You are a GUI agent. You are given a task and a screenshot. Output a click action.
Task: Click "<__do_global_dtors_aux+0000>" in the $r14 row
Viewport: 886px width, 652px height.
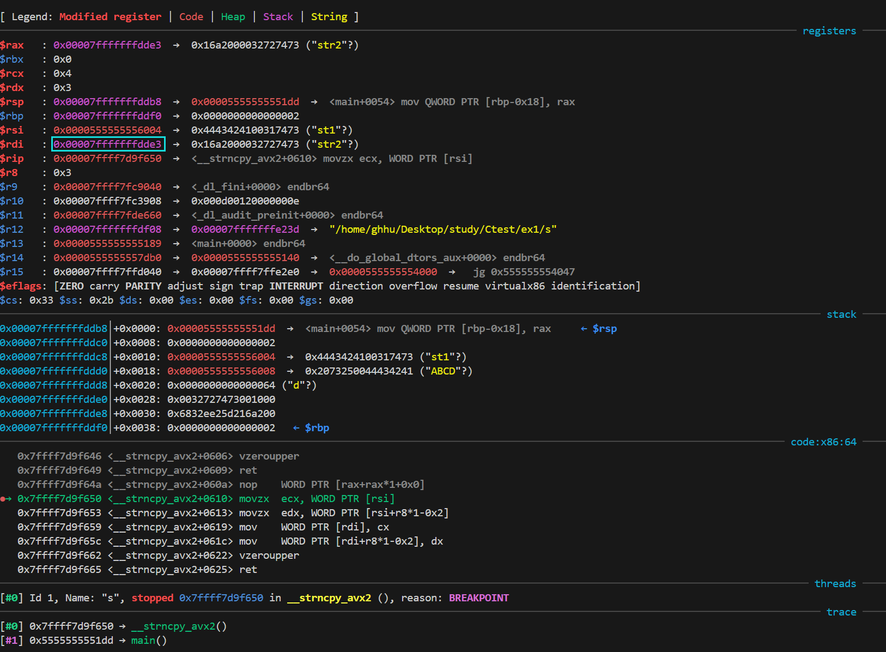(413, 258)
